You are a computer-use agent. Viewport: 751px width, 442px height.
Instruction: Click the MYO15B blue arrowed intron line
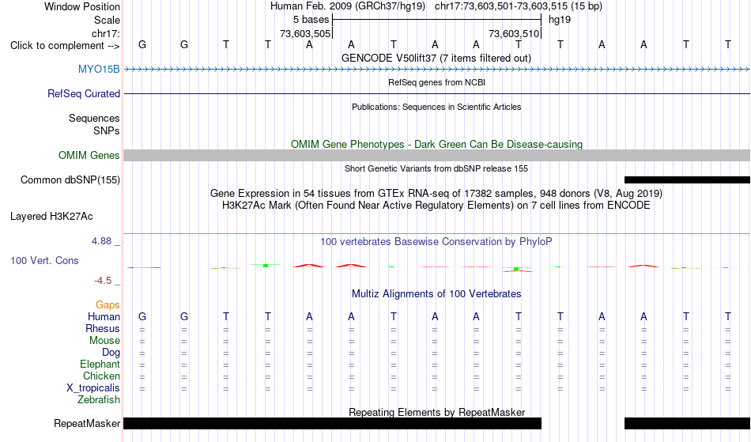(x=436, y=70)
